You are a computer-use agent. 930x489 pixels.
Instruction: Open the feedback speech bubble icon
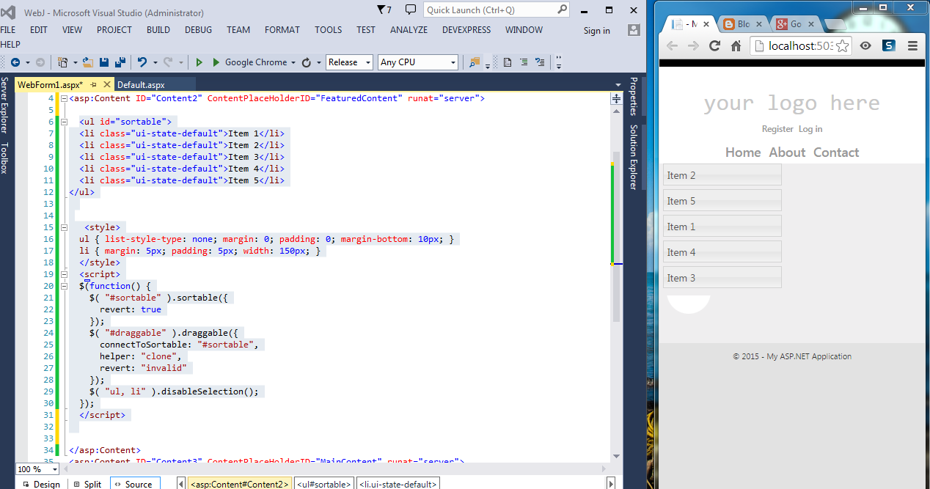[x=411, y=10]
